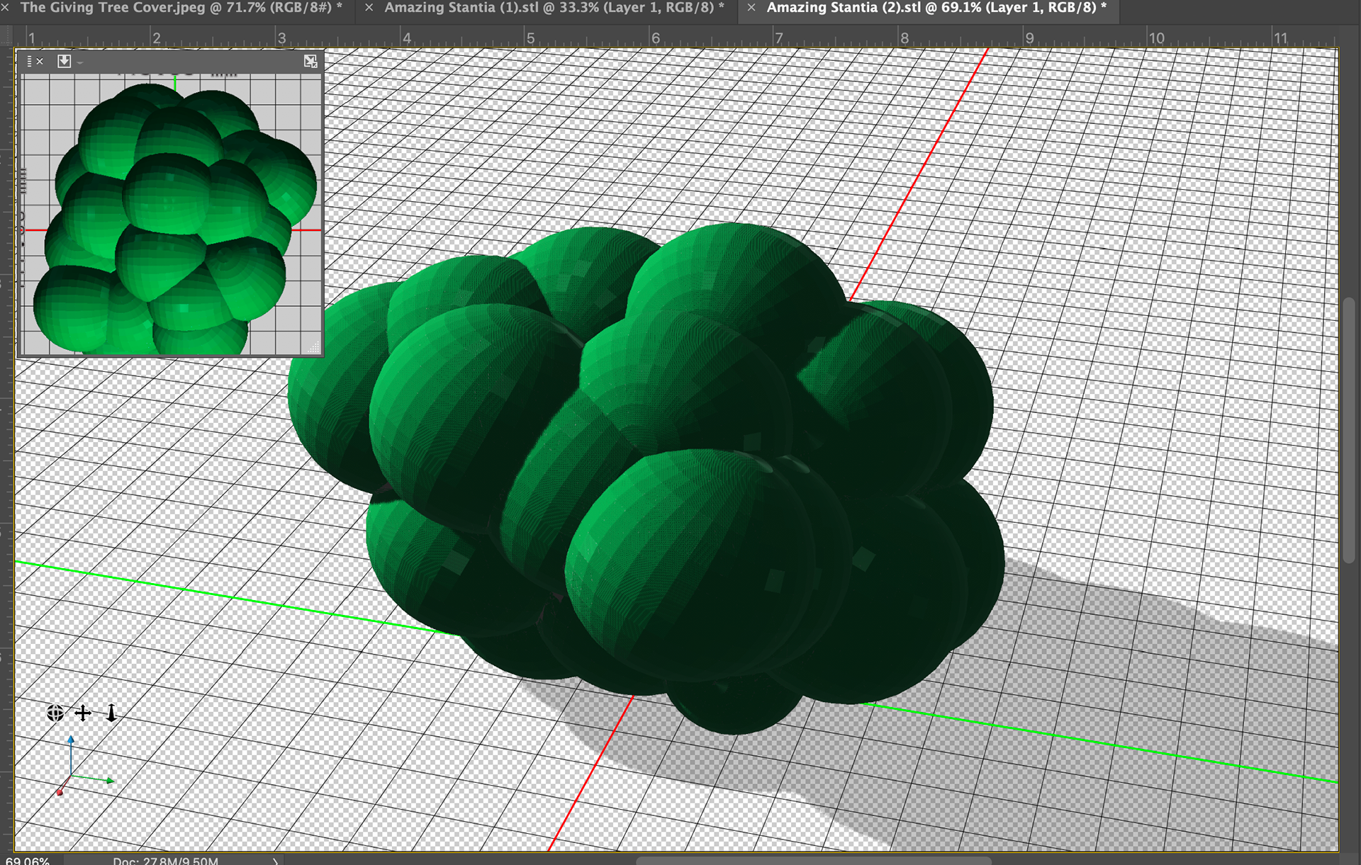Viewport: 1361px width, 865px height.
Task: Close the Amazing Stantia (2).stl tab
Action: click(x=751, y=8)
